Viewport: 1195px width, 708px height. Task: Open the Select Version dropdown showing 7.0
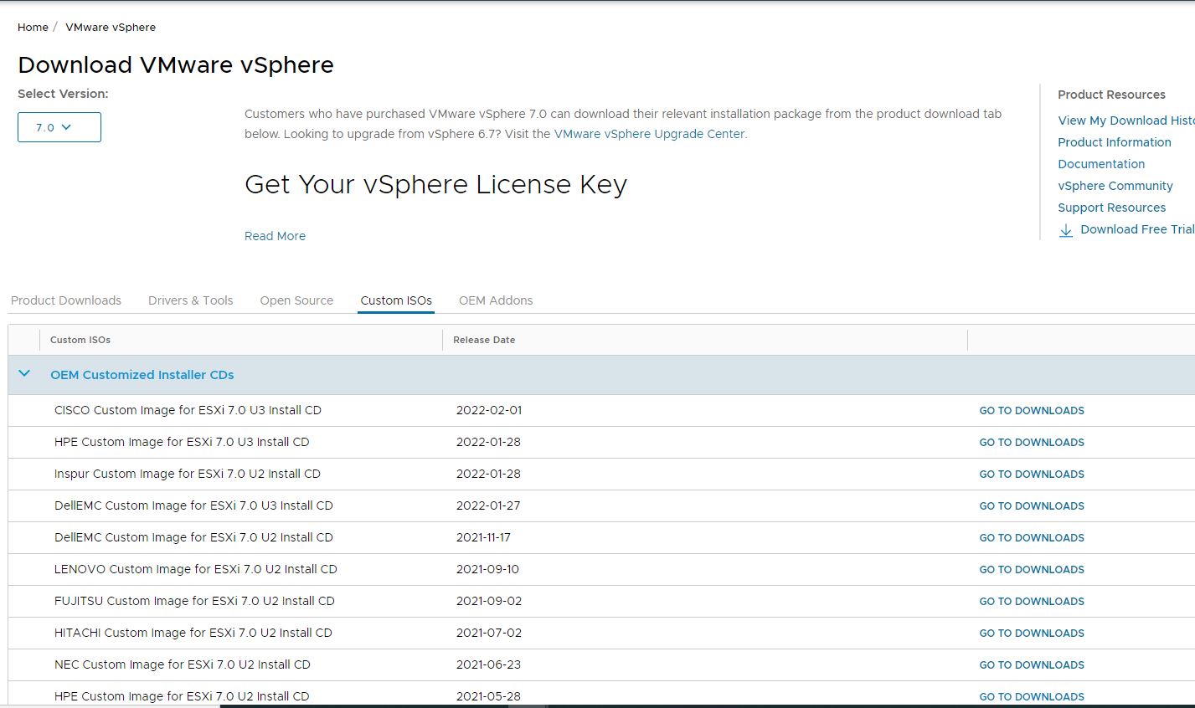pos(59,126)
